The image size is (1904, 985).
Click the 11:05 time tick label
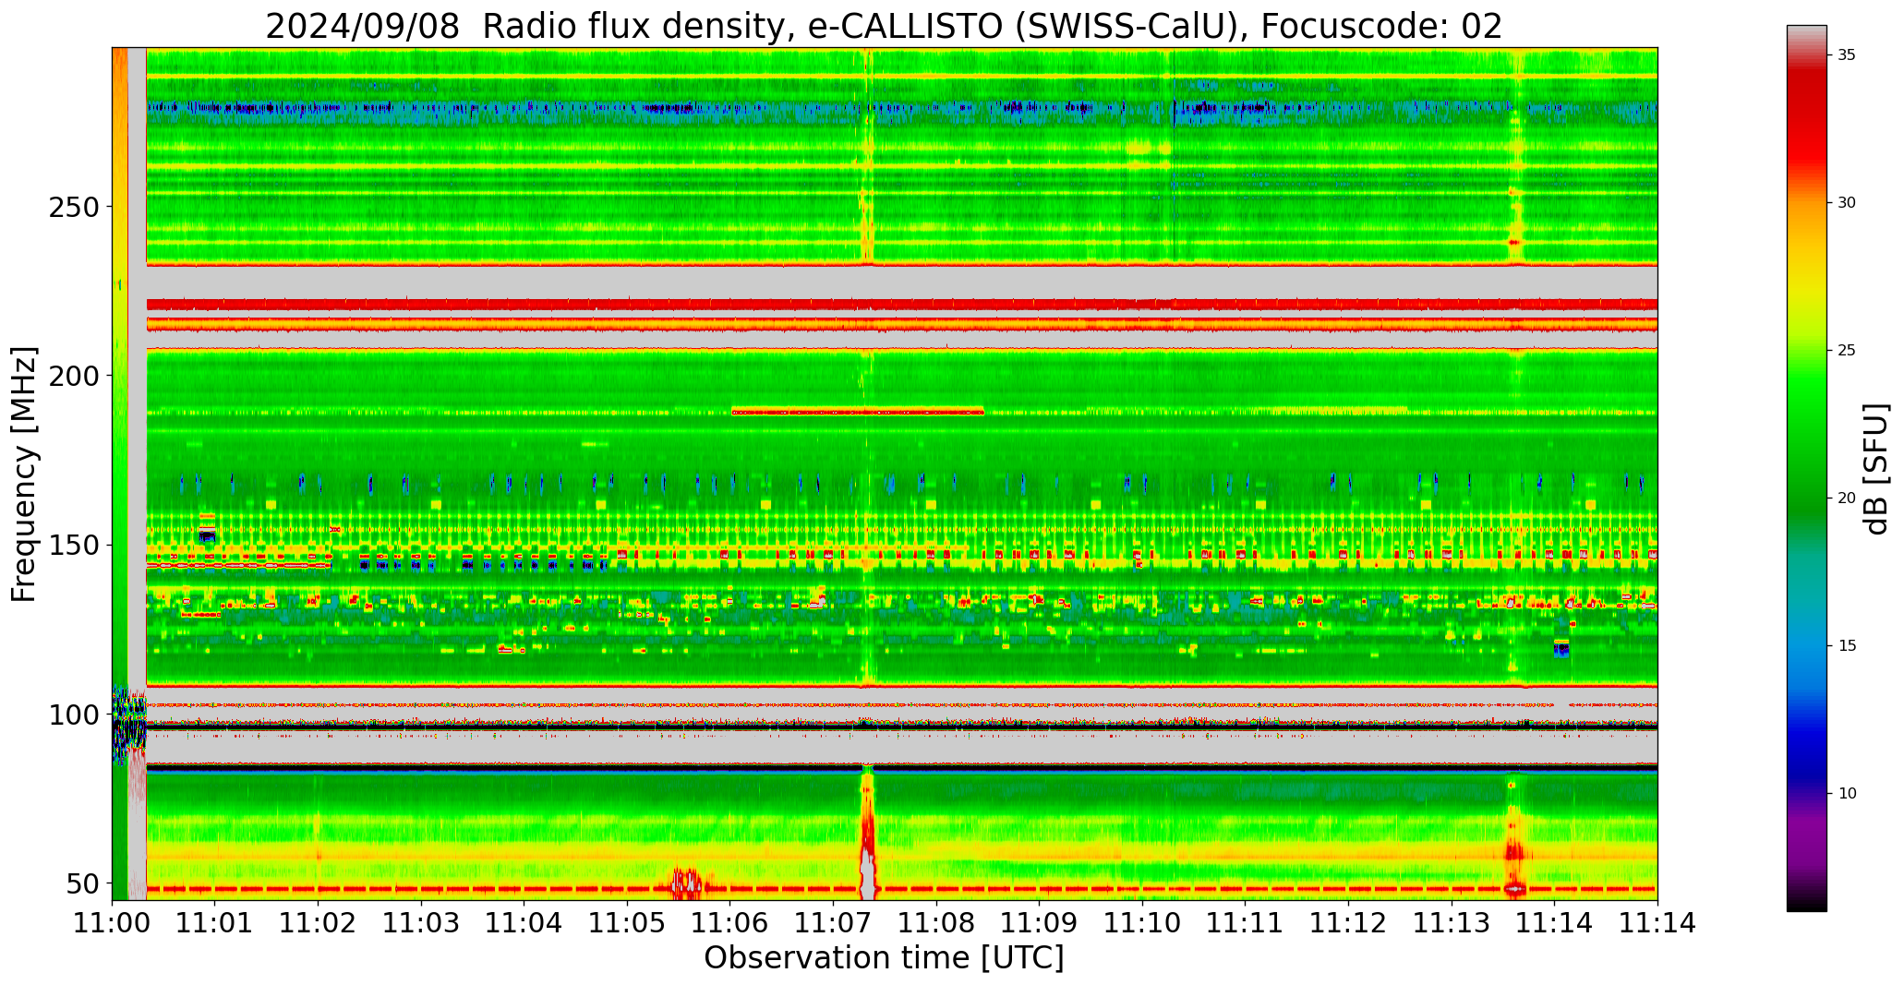(x=628, y=922)
